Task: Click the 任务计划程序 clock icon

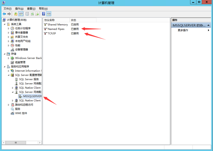Action: tap(12, 28)
